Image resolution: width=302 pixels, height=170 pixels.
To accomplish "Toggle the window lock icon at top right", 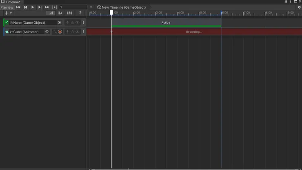I will [286, 2].
